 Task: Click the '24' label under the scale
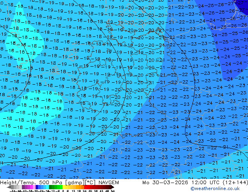(x=84, y=191)
